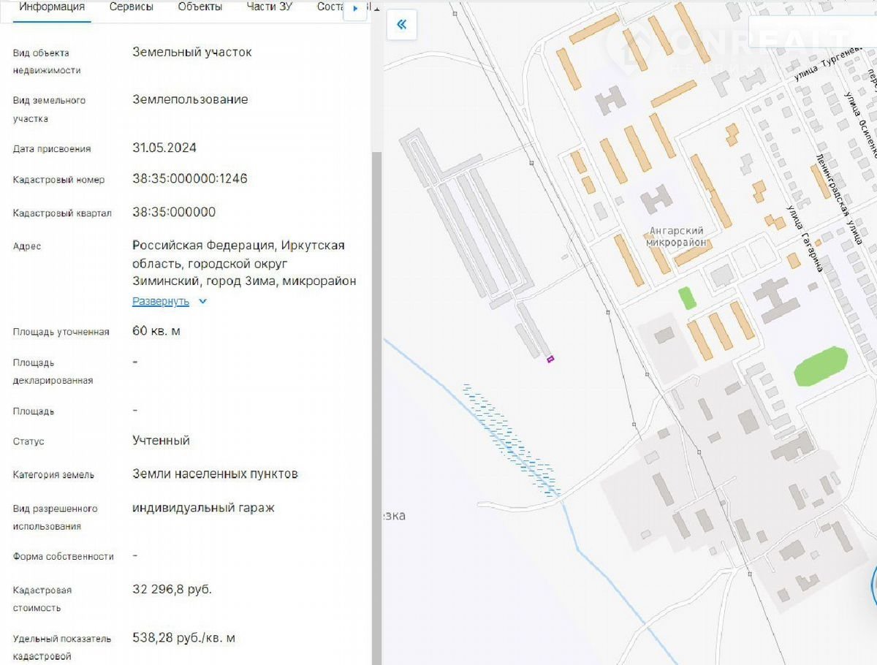This screenshot has height=665, width=877.
Task: Click the blue circular button at right edge
Action: (873, 588)
